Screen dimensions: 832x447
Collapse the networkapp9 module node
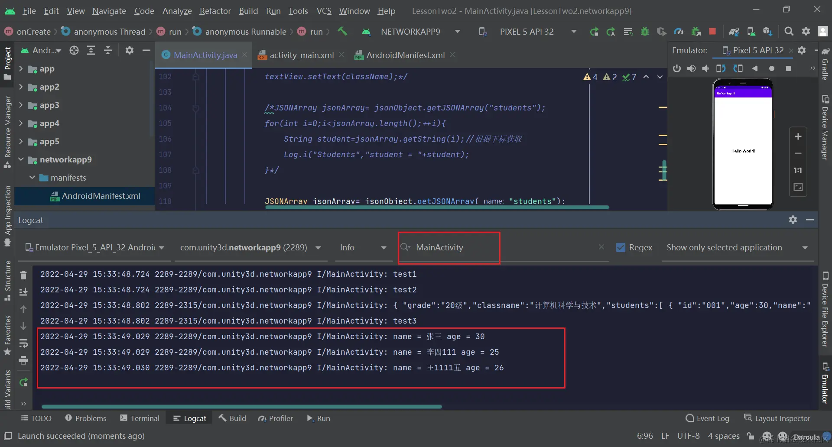[x=20, y=159]
